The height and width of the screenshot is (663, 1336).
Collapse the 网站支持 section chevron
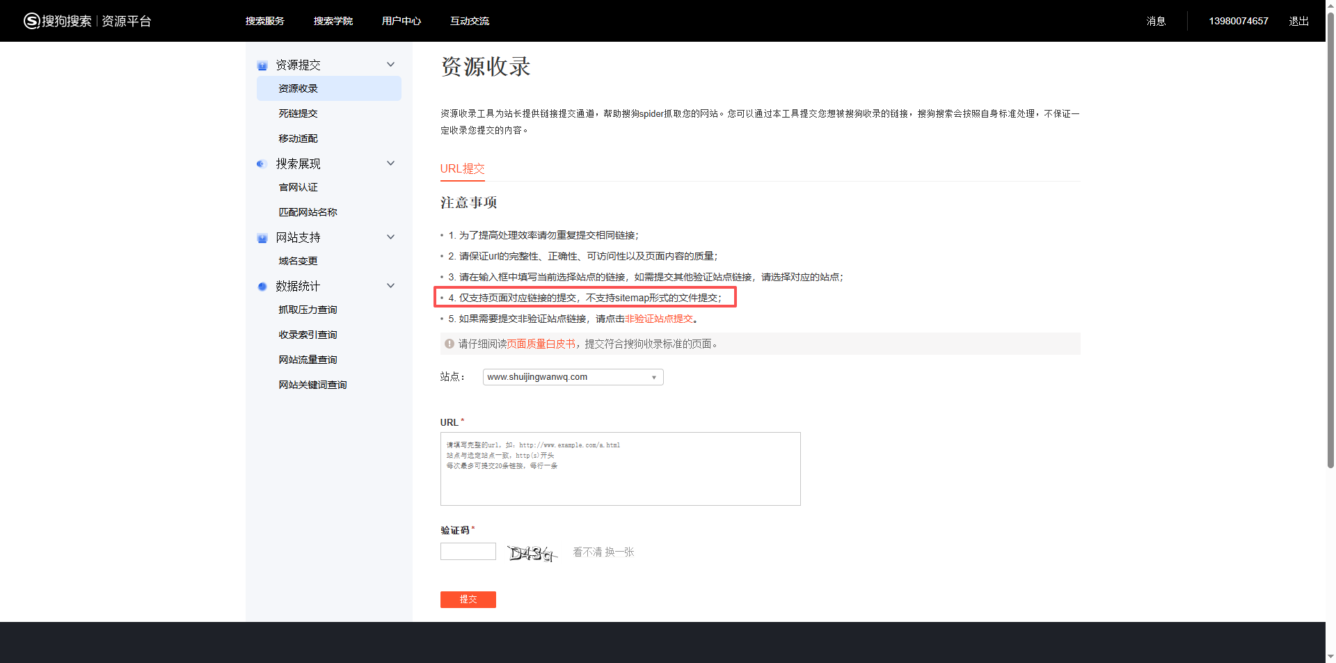(390, 237)
